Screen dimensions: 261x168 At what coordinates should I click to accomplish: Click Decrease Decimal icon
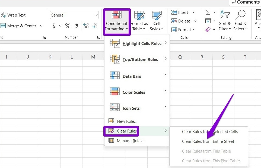click(x=95, y=26)
